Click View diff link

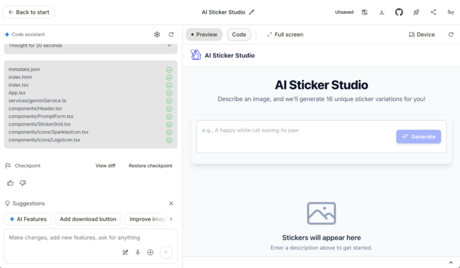[105, 166]
